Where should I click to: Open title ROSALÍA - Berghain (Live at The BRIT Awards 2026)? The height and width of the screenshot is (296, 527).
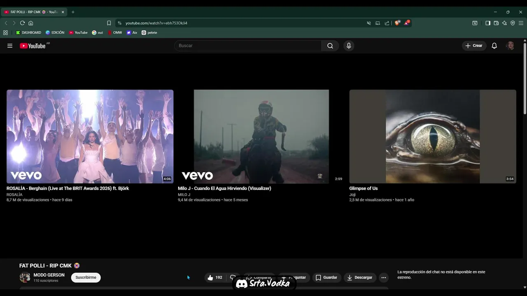[x=68, y=188]
